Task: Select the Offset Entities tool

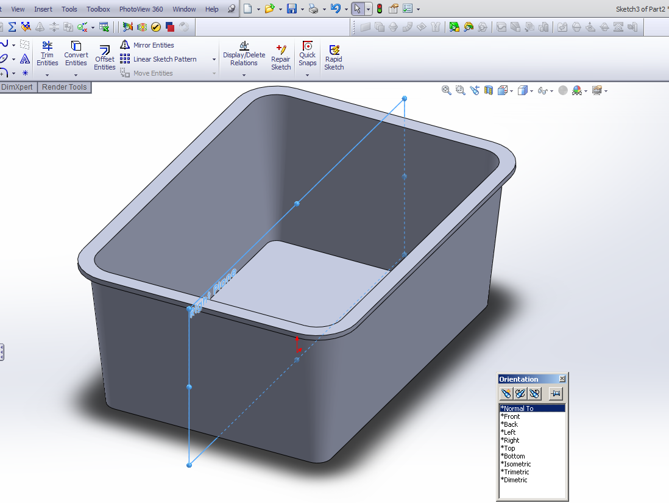Action: click(105, 57)
